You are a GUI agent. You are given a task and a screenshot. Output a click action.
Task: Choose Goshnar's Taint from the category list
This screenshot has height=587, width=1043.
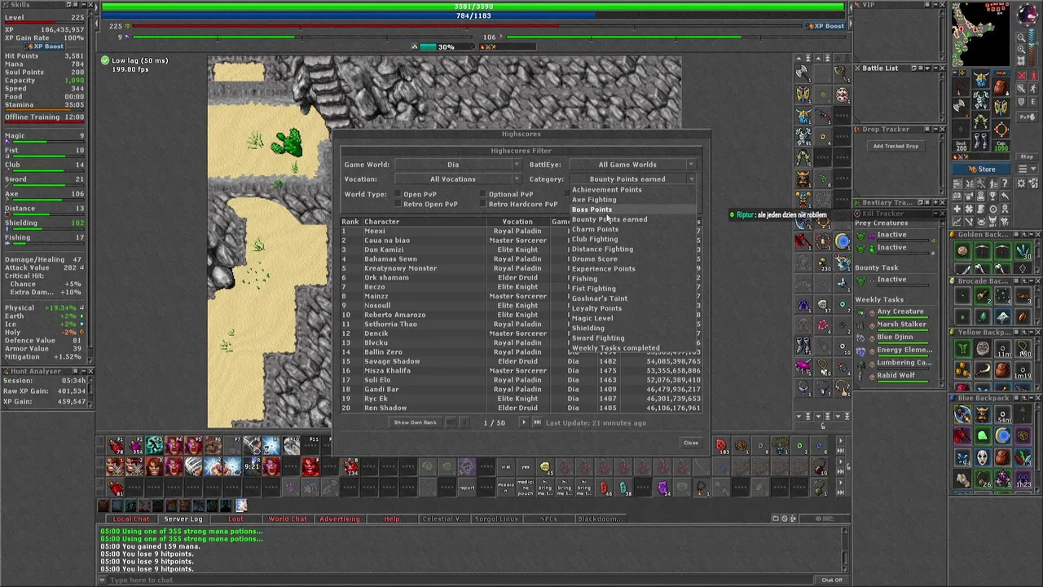pyautogui.click(x=633, y=298)
